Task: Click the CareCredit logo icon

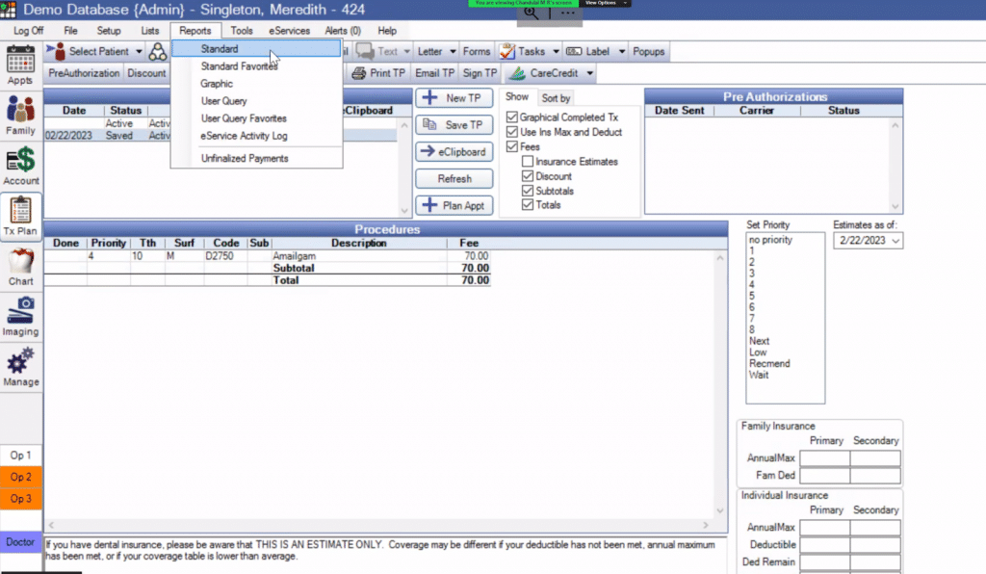Action: coord(517,73)
